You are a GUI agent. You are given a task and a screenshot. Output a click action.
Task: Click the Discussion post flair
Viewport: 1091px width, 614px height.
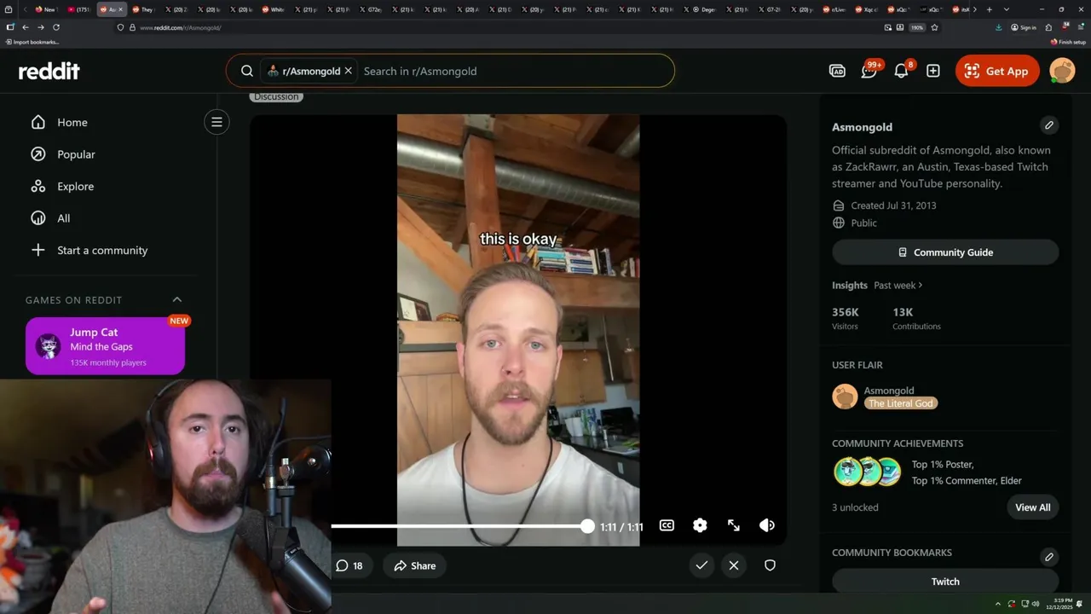[x=276, y=96]
